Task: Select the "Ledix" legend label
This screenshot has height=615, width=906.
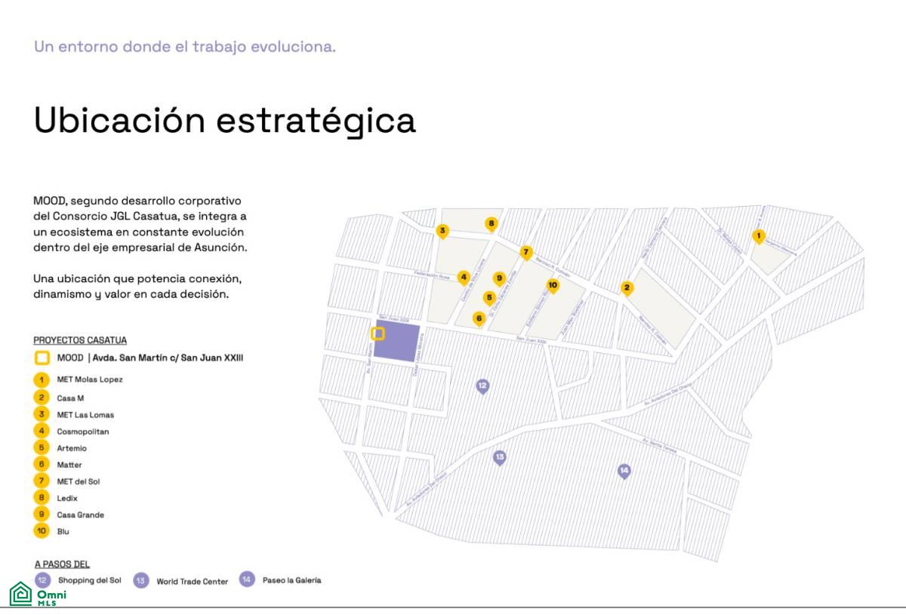Action: 67,498
